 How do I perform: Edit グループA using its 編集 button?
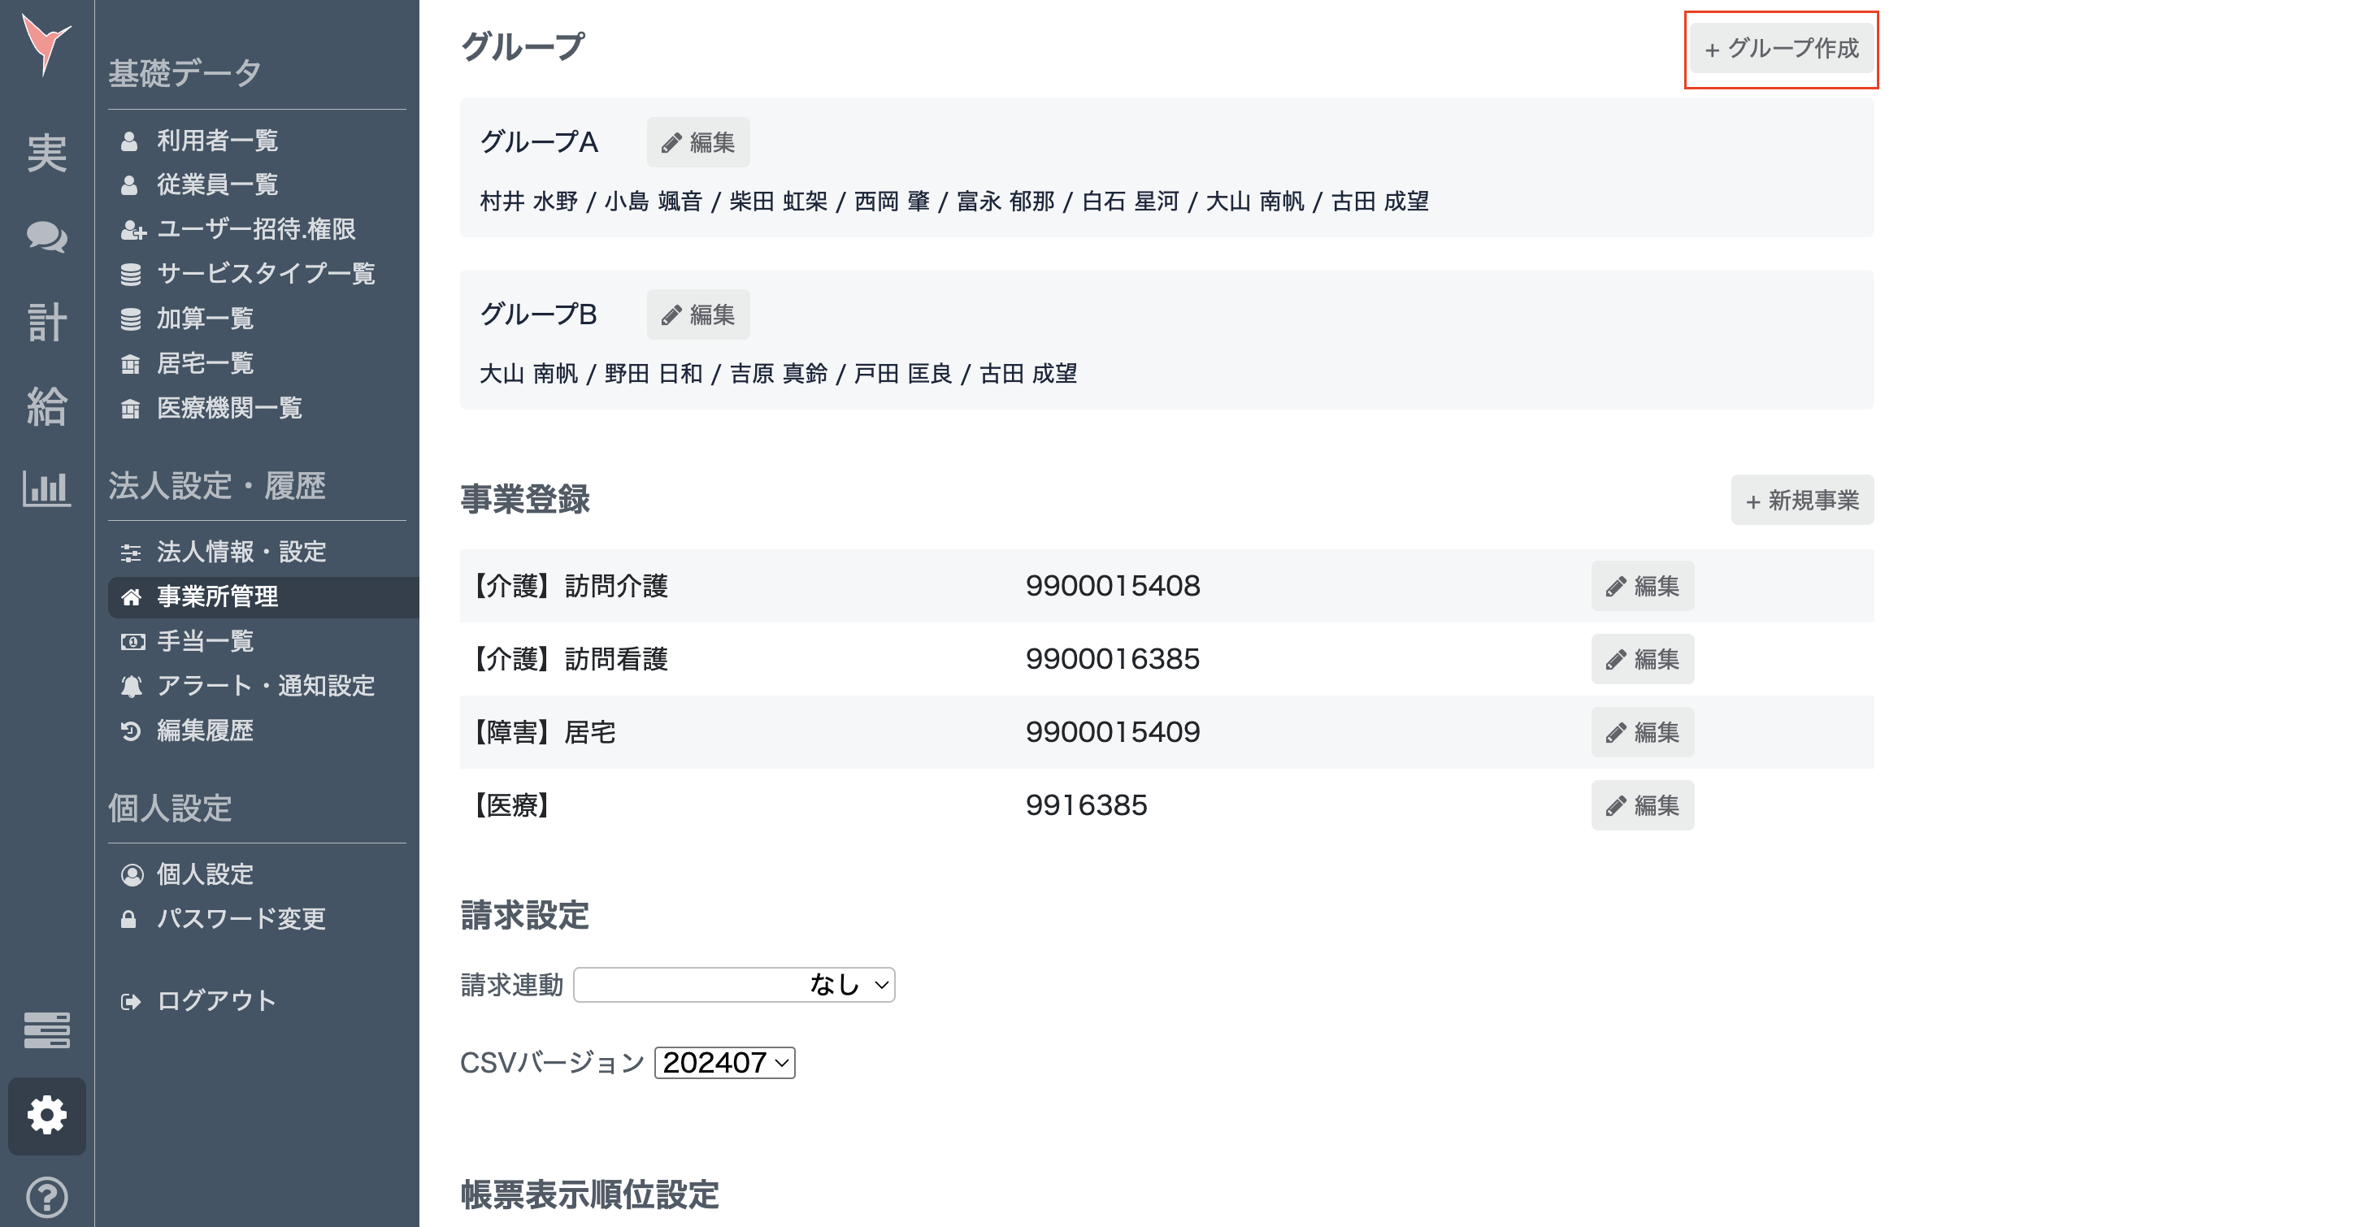[697, 142]
